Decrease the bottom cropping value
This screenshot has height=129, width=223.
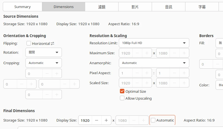[x=47, y=95]
